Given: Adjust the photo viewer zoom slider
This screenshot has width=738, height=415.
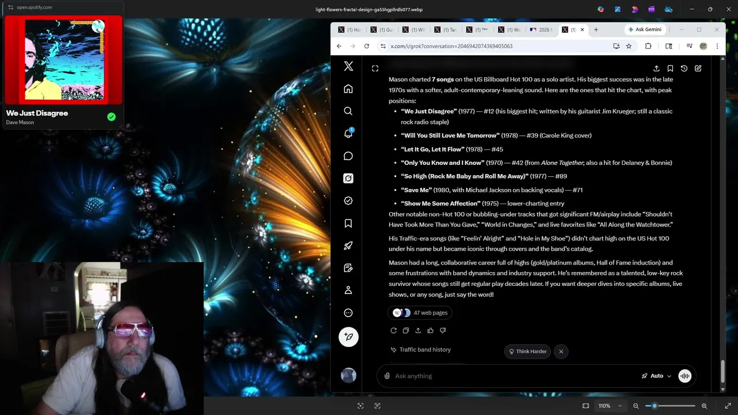Looking at the screenshot, I should point(670,406).
